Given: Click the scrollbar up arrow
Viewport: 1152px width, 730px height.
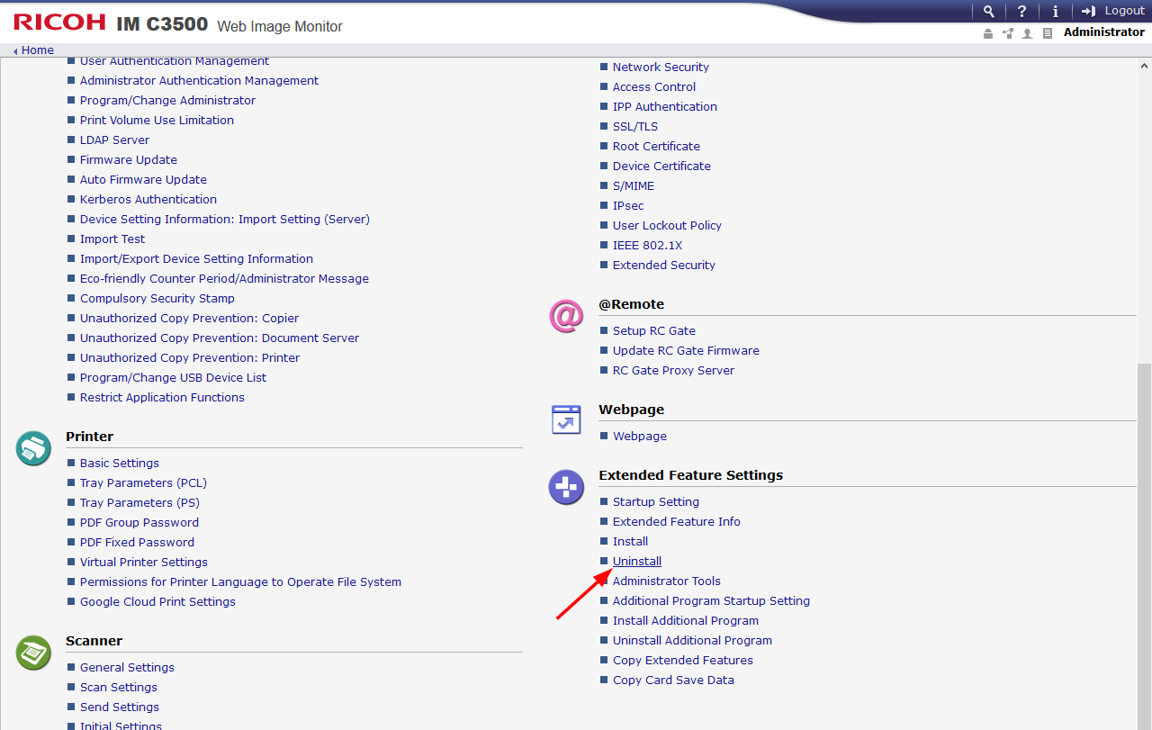Looking at the screenshot, I should point(1145,66).
